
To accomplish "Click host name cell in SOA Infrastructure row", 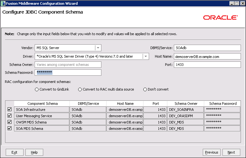I will (125, 109).
